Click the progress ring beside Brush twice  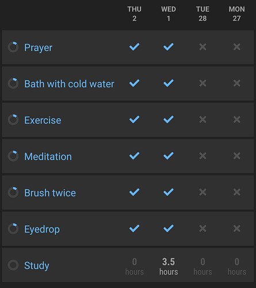pyautogui.click(x=13, y=192)
